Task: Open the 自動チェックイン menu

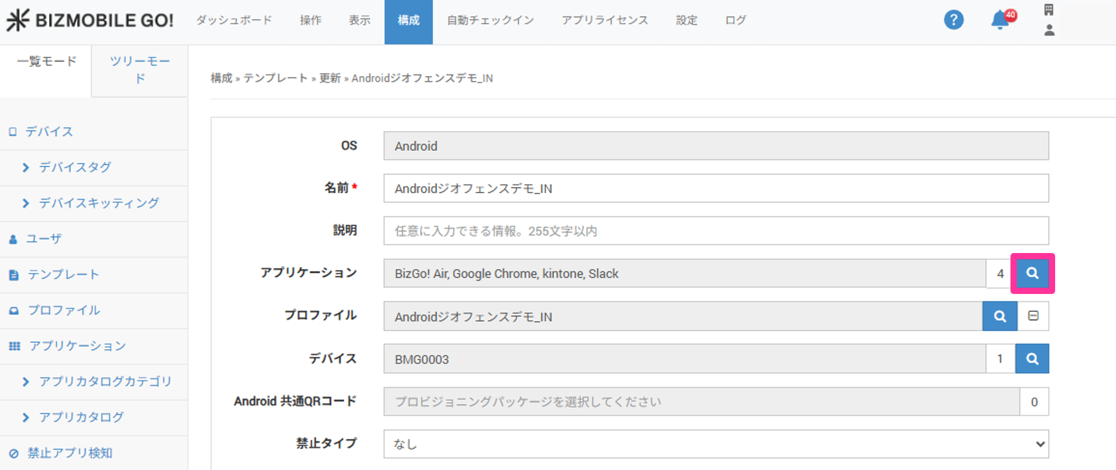Action: (x=490, y=20)
